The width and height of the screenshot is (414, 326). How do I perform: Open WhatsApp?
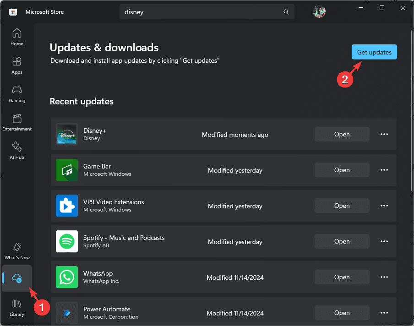[x=342, y=277]
